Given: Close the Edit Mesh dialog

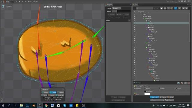Looking at the screenshot, I should point(63,89).
